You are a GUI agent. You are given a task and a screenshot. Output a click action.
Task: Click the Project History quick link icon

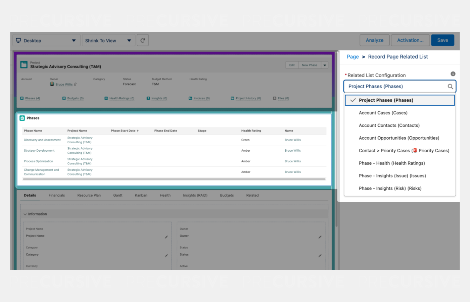point(232,98)
